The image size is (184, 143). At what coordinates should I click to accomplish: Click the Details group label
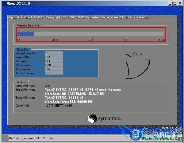click(x=21, y=82)
